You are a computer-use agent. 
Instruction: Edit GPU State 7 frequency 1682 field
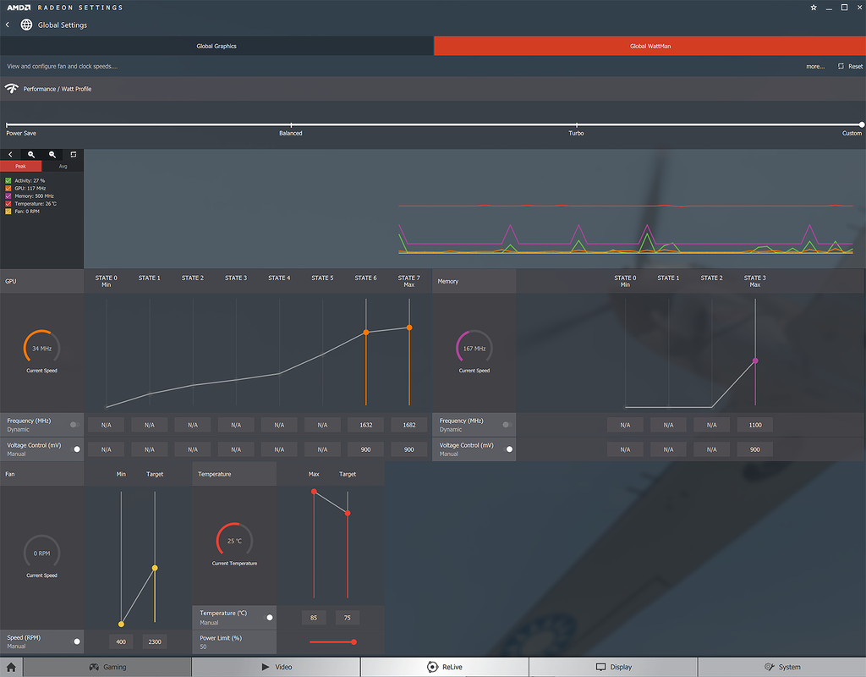(x=409, y=425)
